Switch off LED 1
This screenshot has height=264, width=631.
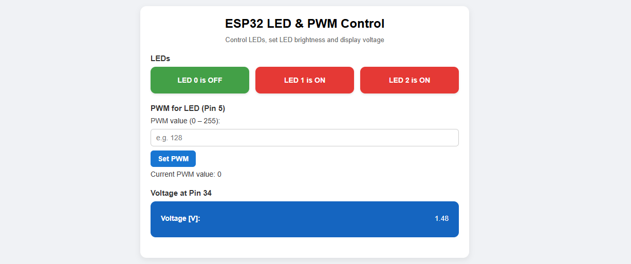pyautogui.click(x=304, y=80)
